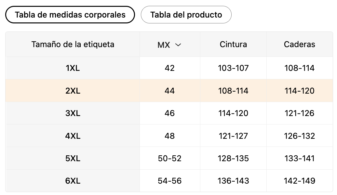337x195 pixels.
Task: Select the 1XL size row label
Action: click(73, 68)
